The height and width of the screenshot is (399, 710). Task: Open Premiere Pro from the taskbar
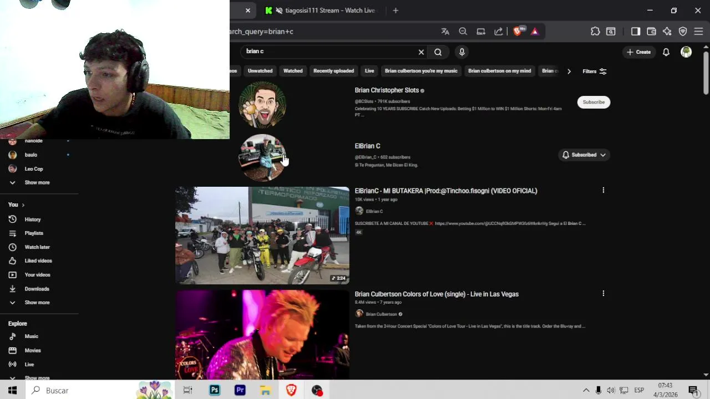coord(240,390)
